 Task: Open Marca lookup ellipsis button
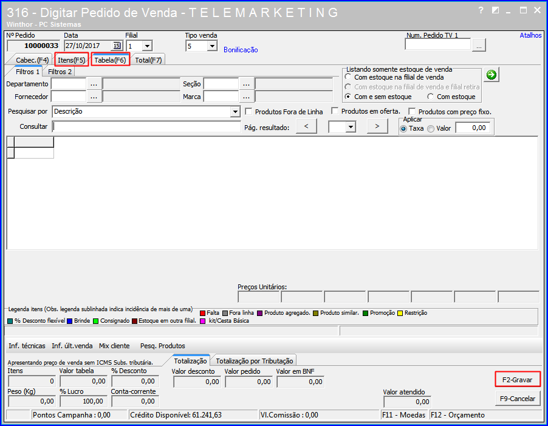point(246,97)
